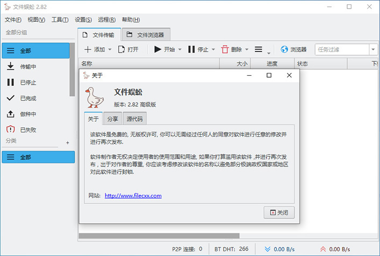This screenshot has width=380, height=256.
Task: Click the small toolbar overflow arrow
Action: coord(269,53)
